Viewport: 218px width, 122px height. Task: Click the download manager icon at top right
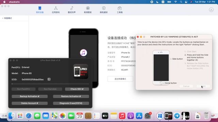[x=211, y=10]
